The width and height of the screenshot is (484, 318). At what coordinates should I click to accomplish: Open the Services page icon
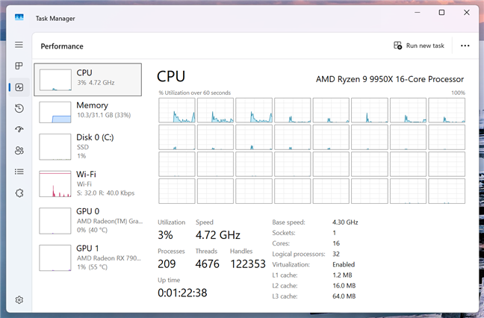click(19, 193)
